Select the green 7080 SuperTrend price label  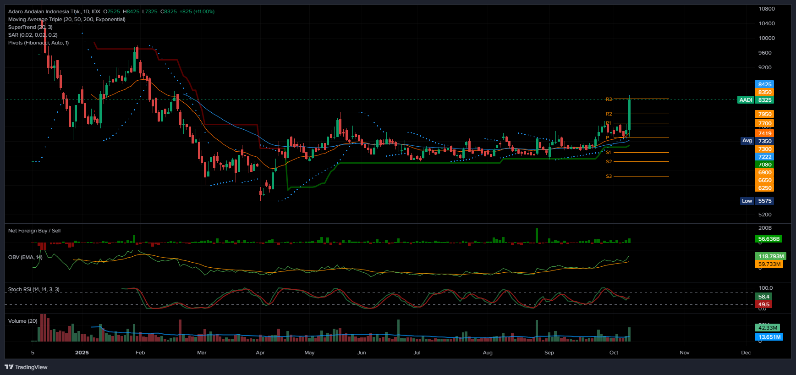764,165
